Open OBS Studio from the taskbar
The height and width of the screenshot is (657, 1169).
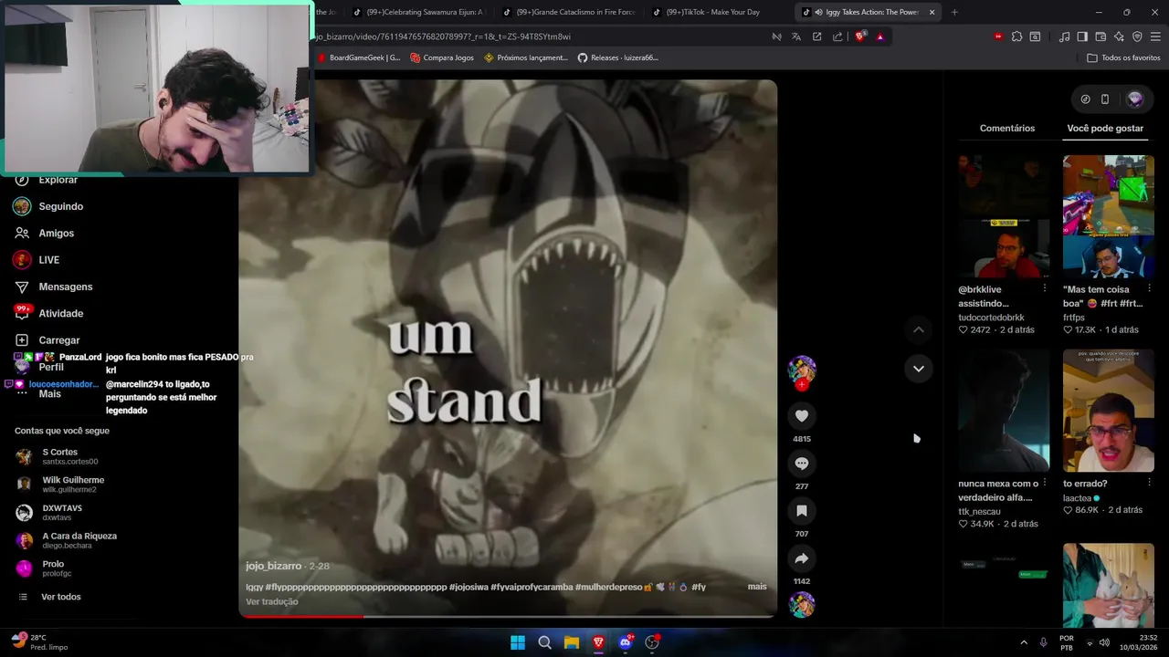[x=652, y=642]
